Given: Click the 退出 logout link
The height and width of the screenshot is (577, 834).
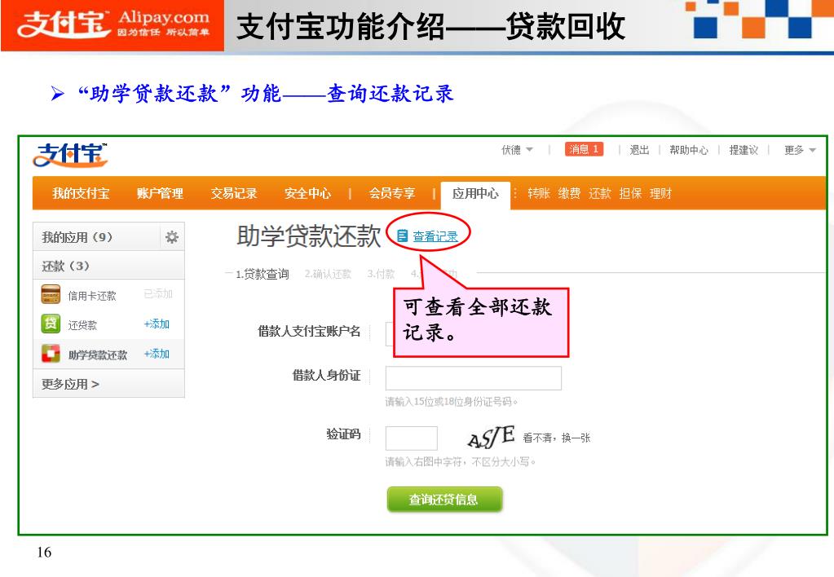Looking at the screenshot, I should pyautogui.click(x=639, y=150).
